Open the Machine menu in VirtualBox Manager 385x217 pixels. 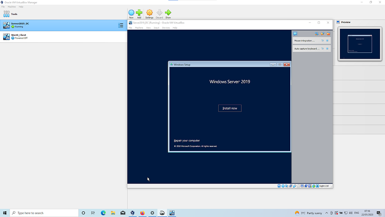point(12,7)
